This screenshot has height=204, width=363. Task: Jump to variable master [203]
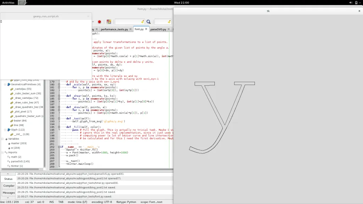click(x=18, y=143)
